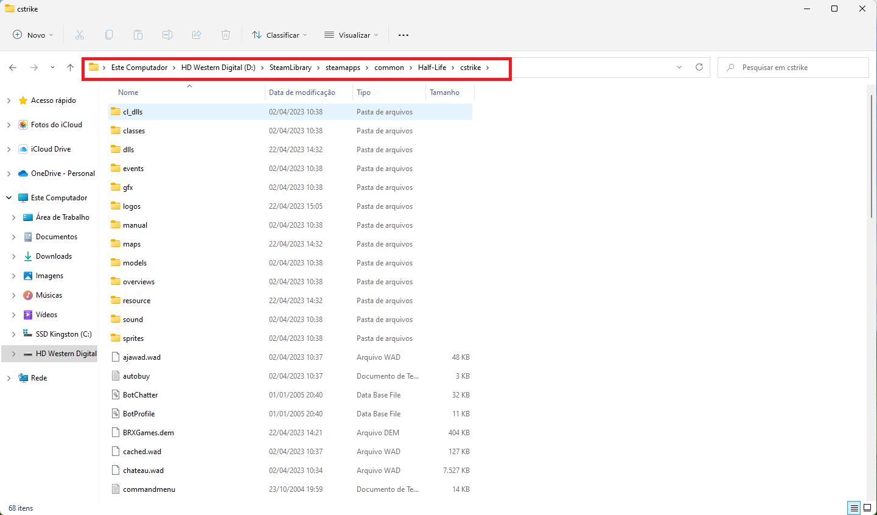877x515 pixels.
Task: Select the cl_dlls folder
Action: (290, 112)
